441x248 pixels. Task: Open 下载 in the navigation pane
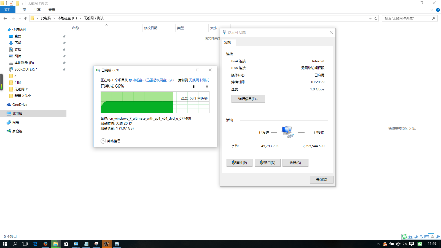[x=18, y=43]
